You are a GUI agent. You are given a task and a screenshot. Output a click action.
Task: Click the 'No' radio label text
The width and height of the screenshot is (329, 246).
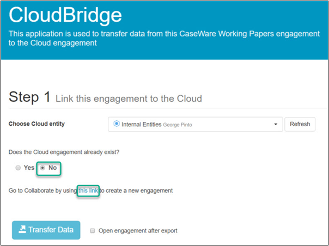click(x=53, y=168)
